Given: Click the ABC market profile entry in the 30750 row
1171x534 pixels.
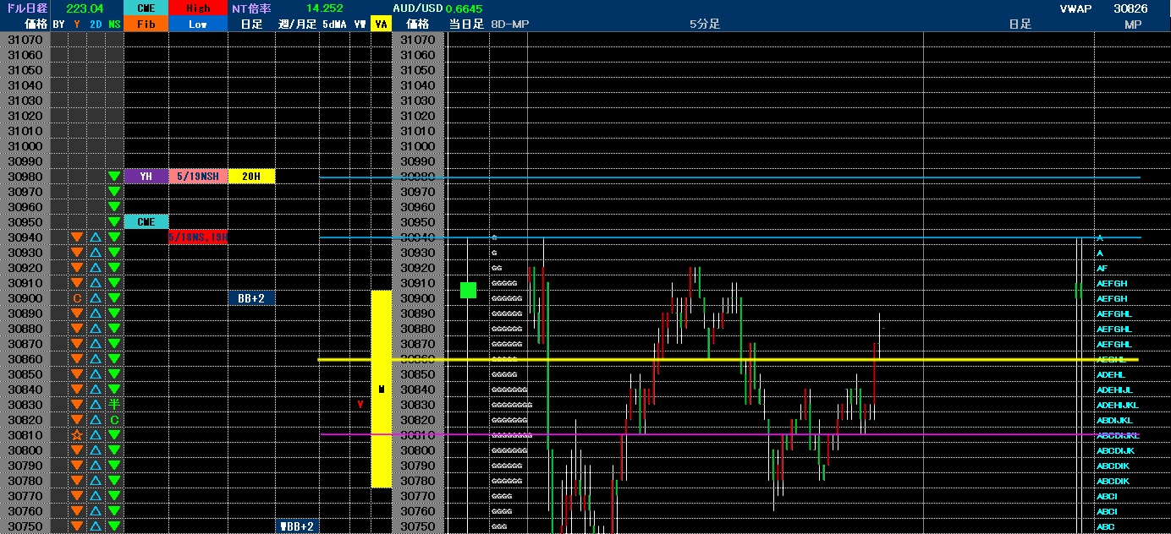Looking at the screenshot, I should coord(1105,526).
